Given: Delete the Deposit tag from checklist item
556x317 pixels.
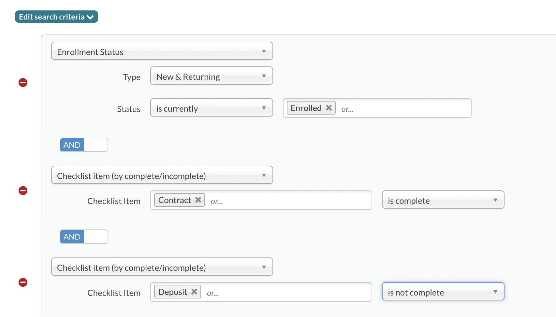Looking at the screenshot, I should tap(194, 292).
